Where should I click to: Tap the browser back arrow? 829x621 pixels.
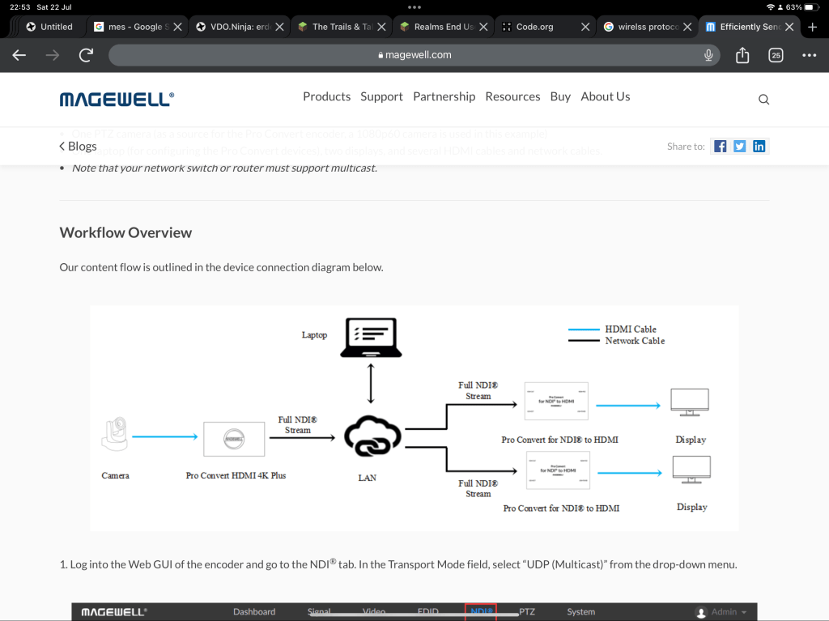pos(19,55)
